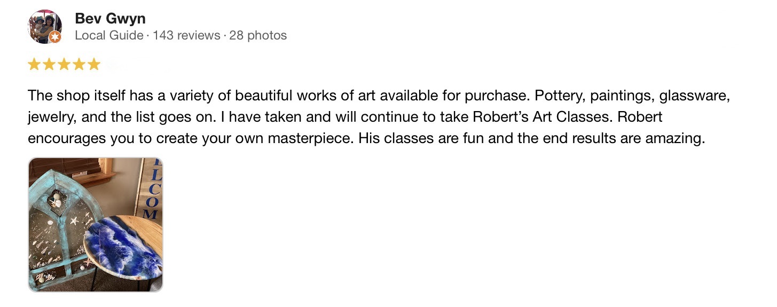Open the attached review photo thumbnail
The image size is (777, 307).
(x=95, y=225)
